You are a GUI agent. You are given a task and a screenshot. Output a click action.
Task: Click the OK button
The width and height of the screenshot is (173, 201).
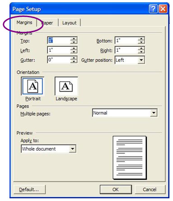click(x=116, y=189)
